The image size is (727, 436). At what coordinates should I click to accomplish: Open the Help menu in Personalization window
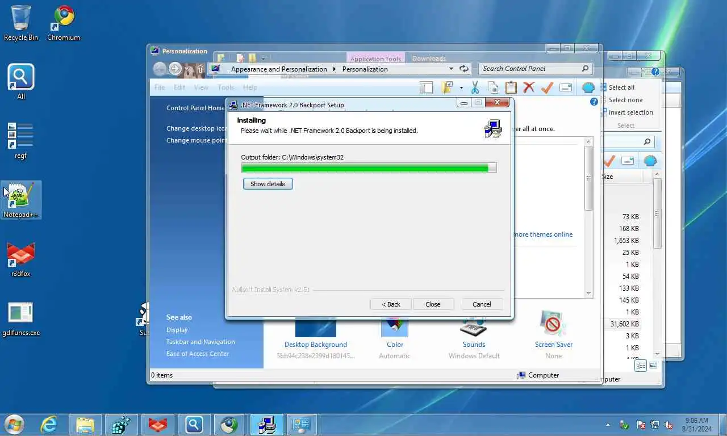(250, 87)
